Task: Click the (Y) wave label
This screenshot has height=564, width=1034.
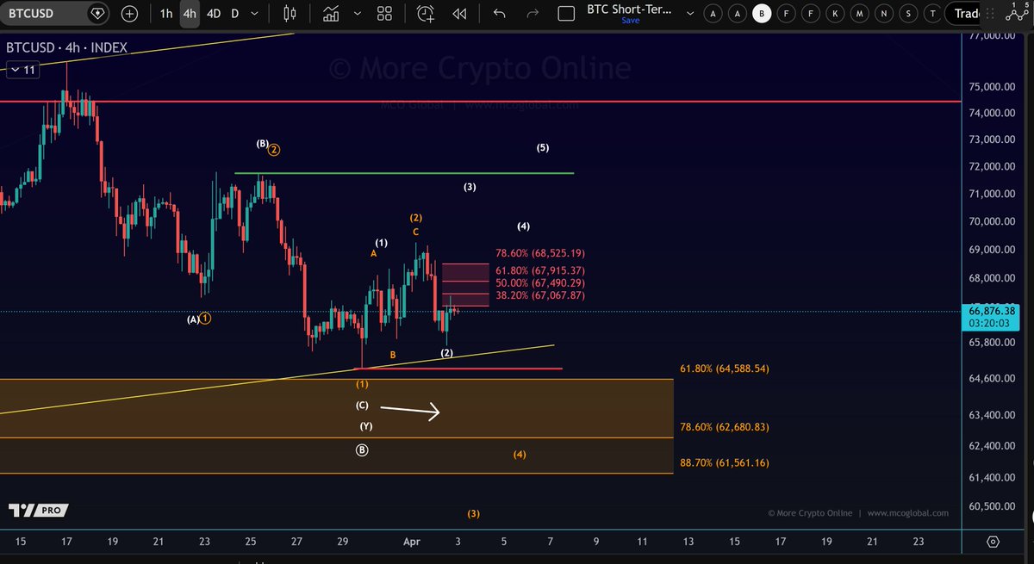Action: tap(366, 426)
